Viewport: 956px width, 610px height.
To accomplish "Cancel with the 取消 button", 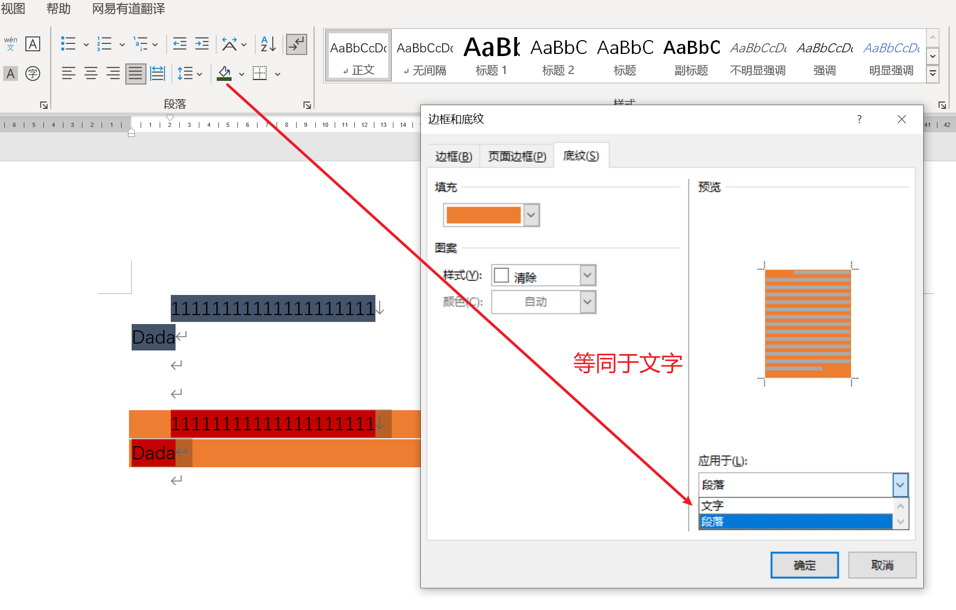I will tap(882, 565).
